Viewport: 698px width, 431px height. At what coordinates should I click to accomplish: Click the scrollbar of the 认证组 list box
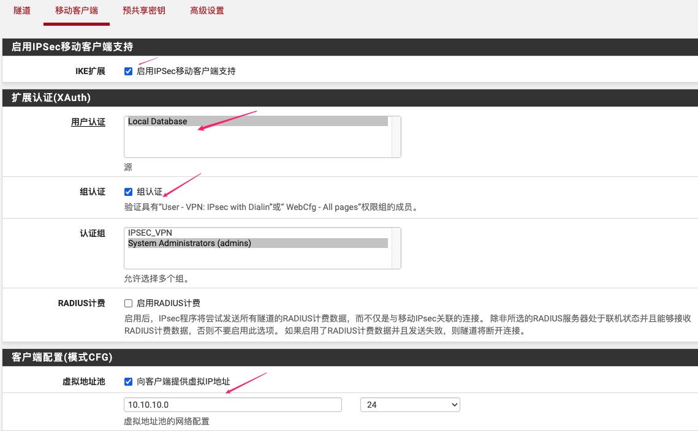tap(396, 248)
